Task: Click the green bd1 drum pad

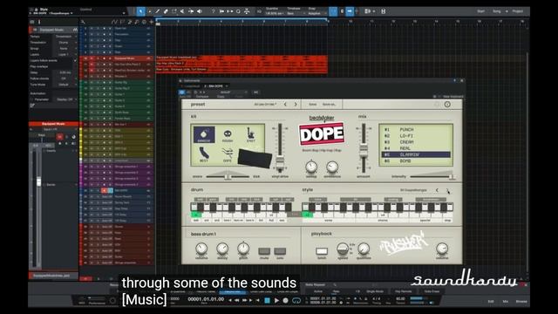Action: point(195,215)
